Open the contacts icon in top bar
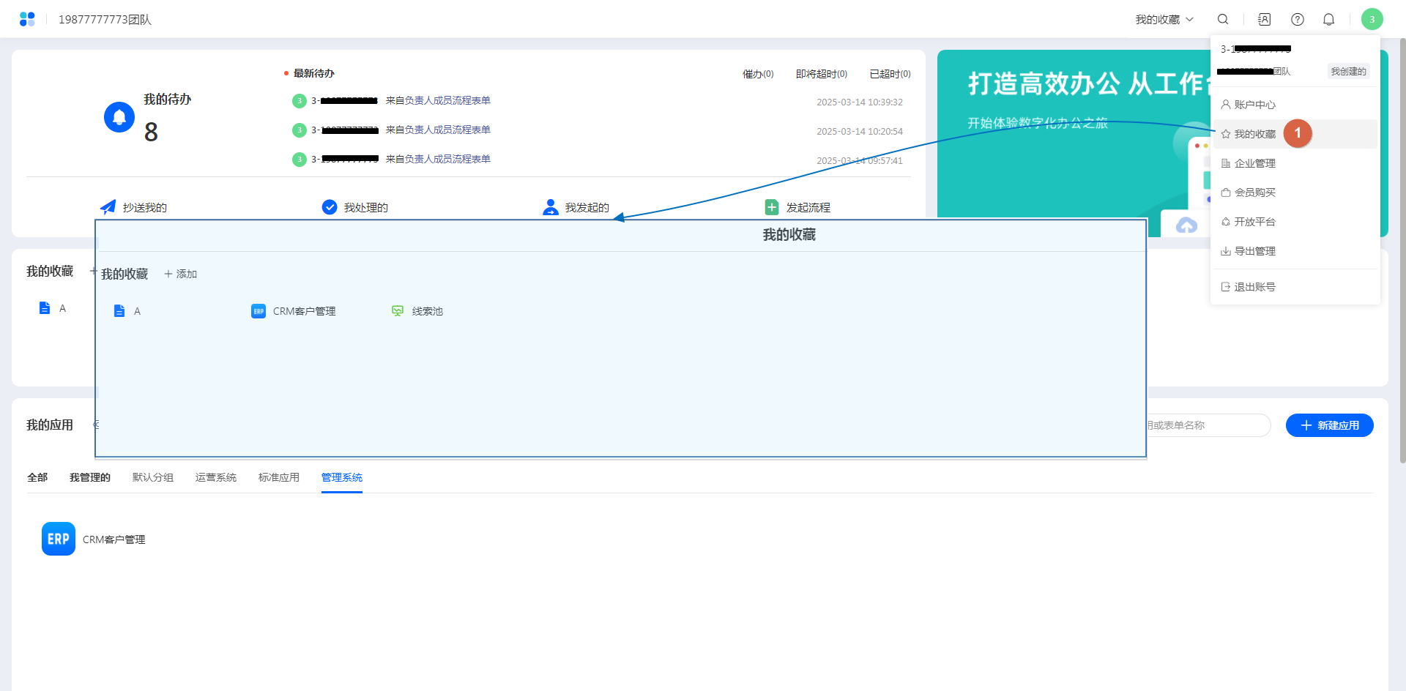The height and width of the screenshot is (691, 1406). click(1265, 20)
